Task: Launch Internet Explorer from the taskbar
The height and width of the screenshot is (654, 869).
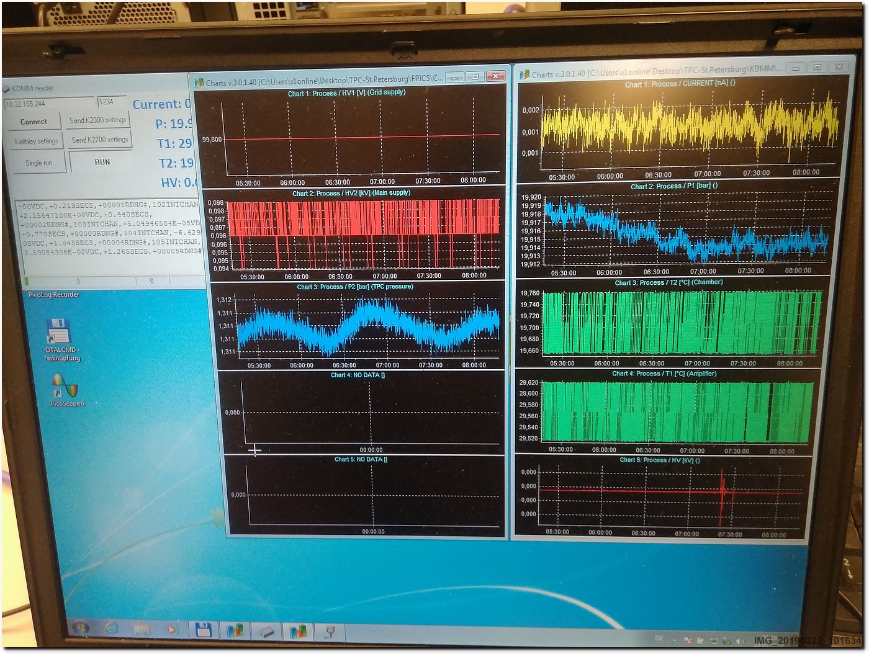Action: (x=112, y=629)
